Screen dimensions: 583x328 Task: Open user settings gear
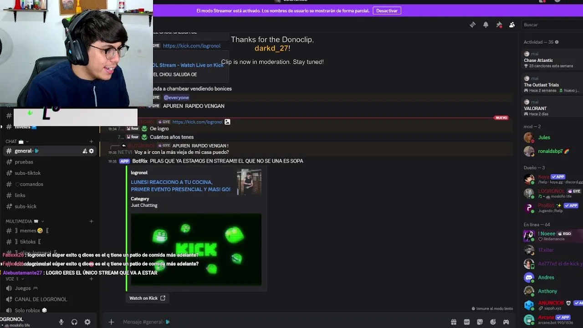(x=87, y=322)
